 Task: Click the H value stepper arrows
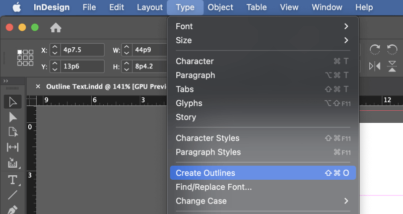click(x=126, y=66)
